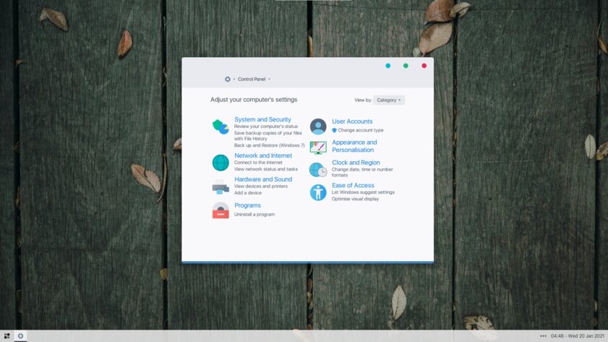Click the Hardware and Sound printer icon
The image size is (608, 342).
[220, 187]
